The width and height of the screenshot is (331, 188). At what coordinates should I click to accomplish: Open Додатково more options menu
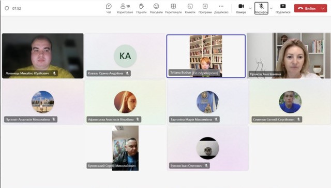(221, 8)
